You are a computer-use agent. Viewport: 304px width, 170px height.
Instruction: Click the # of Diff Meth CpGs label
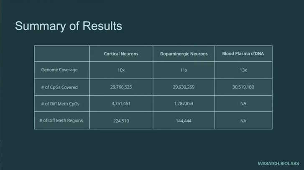tap(60, 104)
